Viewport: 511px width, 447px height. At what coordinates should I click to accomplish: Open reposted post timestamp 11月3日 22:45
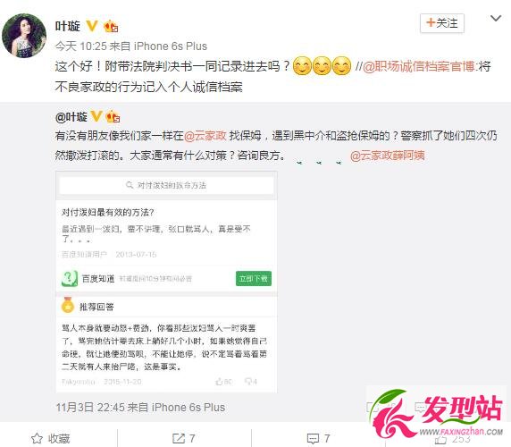pos(90,408)
